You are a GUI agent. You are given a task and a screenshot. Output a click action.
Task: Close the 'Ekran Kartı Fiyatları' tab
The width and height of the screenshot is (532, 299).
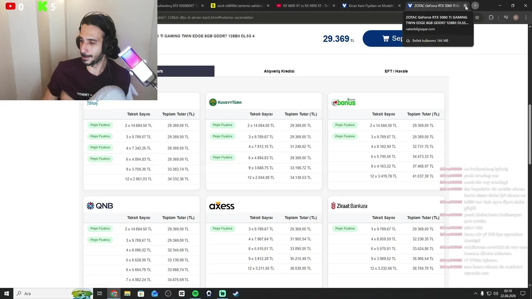399,6
